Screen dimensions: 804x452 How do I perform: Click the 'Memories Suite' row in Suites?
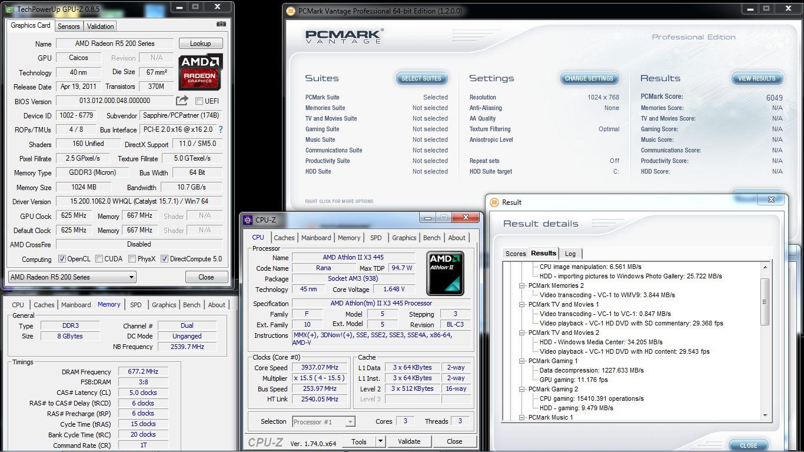[377, 108]
